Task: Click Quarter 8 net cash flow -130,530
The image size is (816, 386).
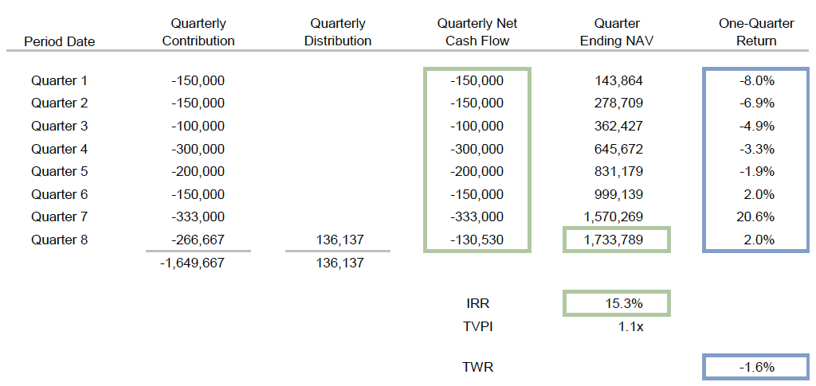Action: coord(477,239)
